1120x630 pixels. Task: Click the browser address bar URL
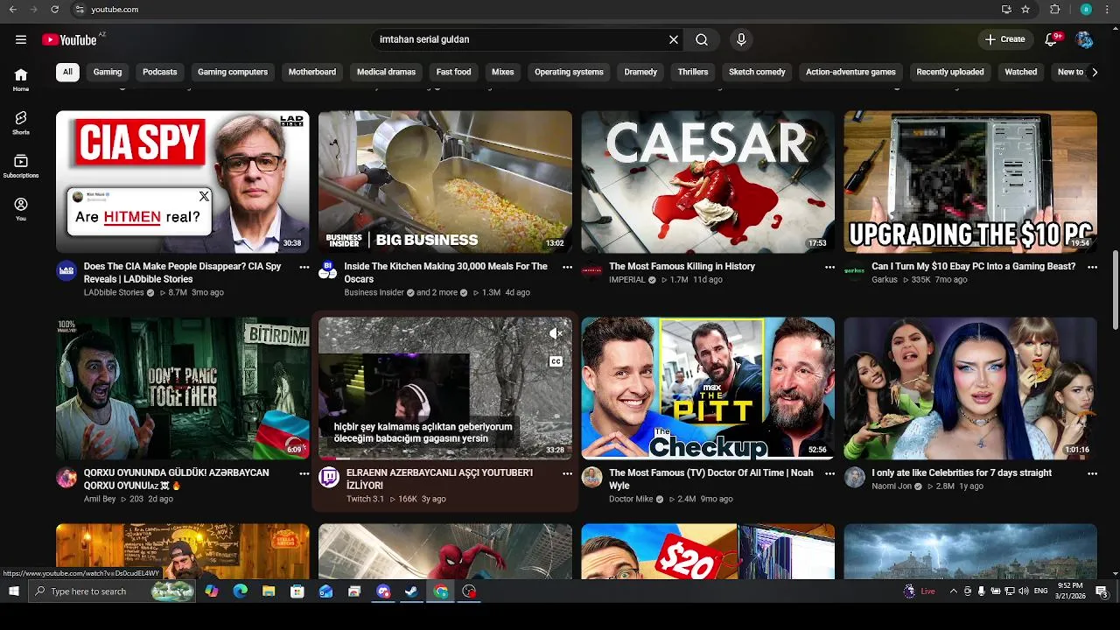115,9
